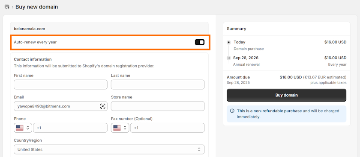The image size is (360, 157).
Task: Open the Domains breadcrumb icon
Action: (7, 7)
